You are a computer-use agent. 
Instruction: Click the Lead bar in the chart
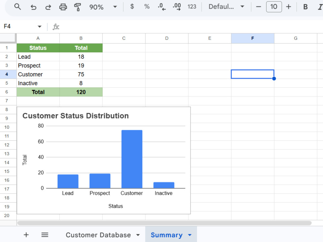click(68, 181)
